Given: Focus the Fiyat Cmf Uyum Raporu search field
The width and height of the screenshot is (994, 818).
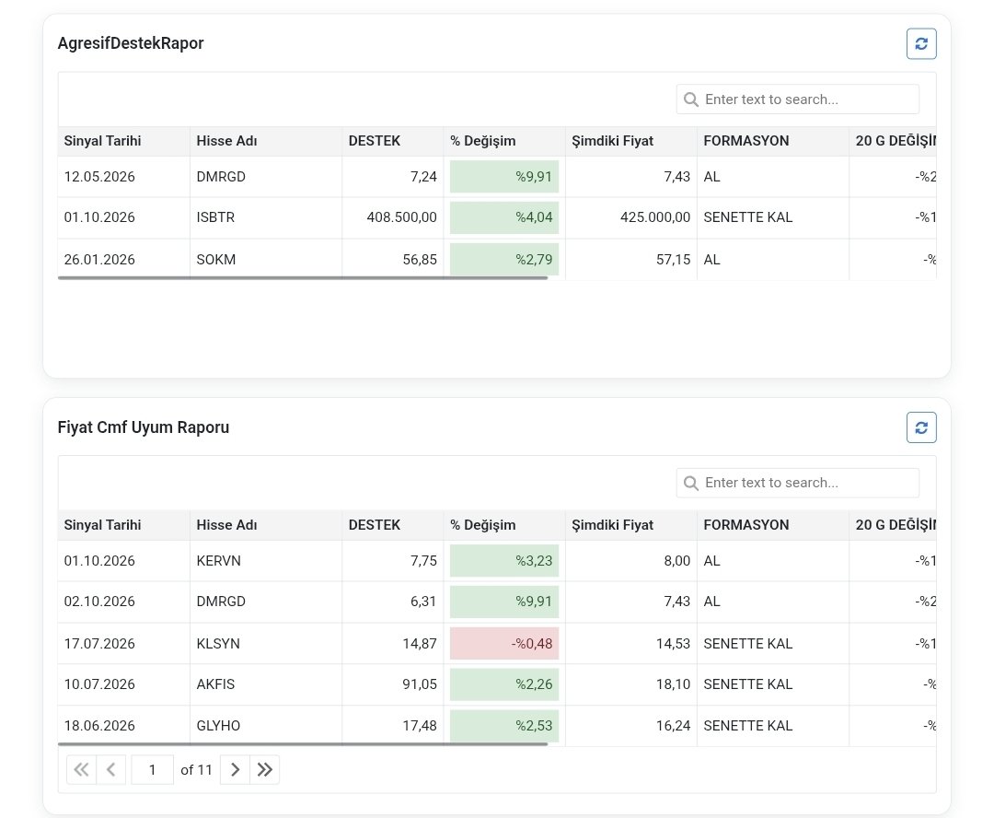Looking at the screenshot, I should coord(797,483).
